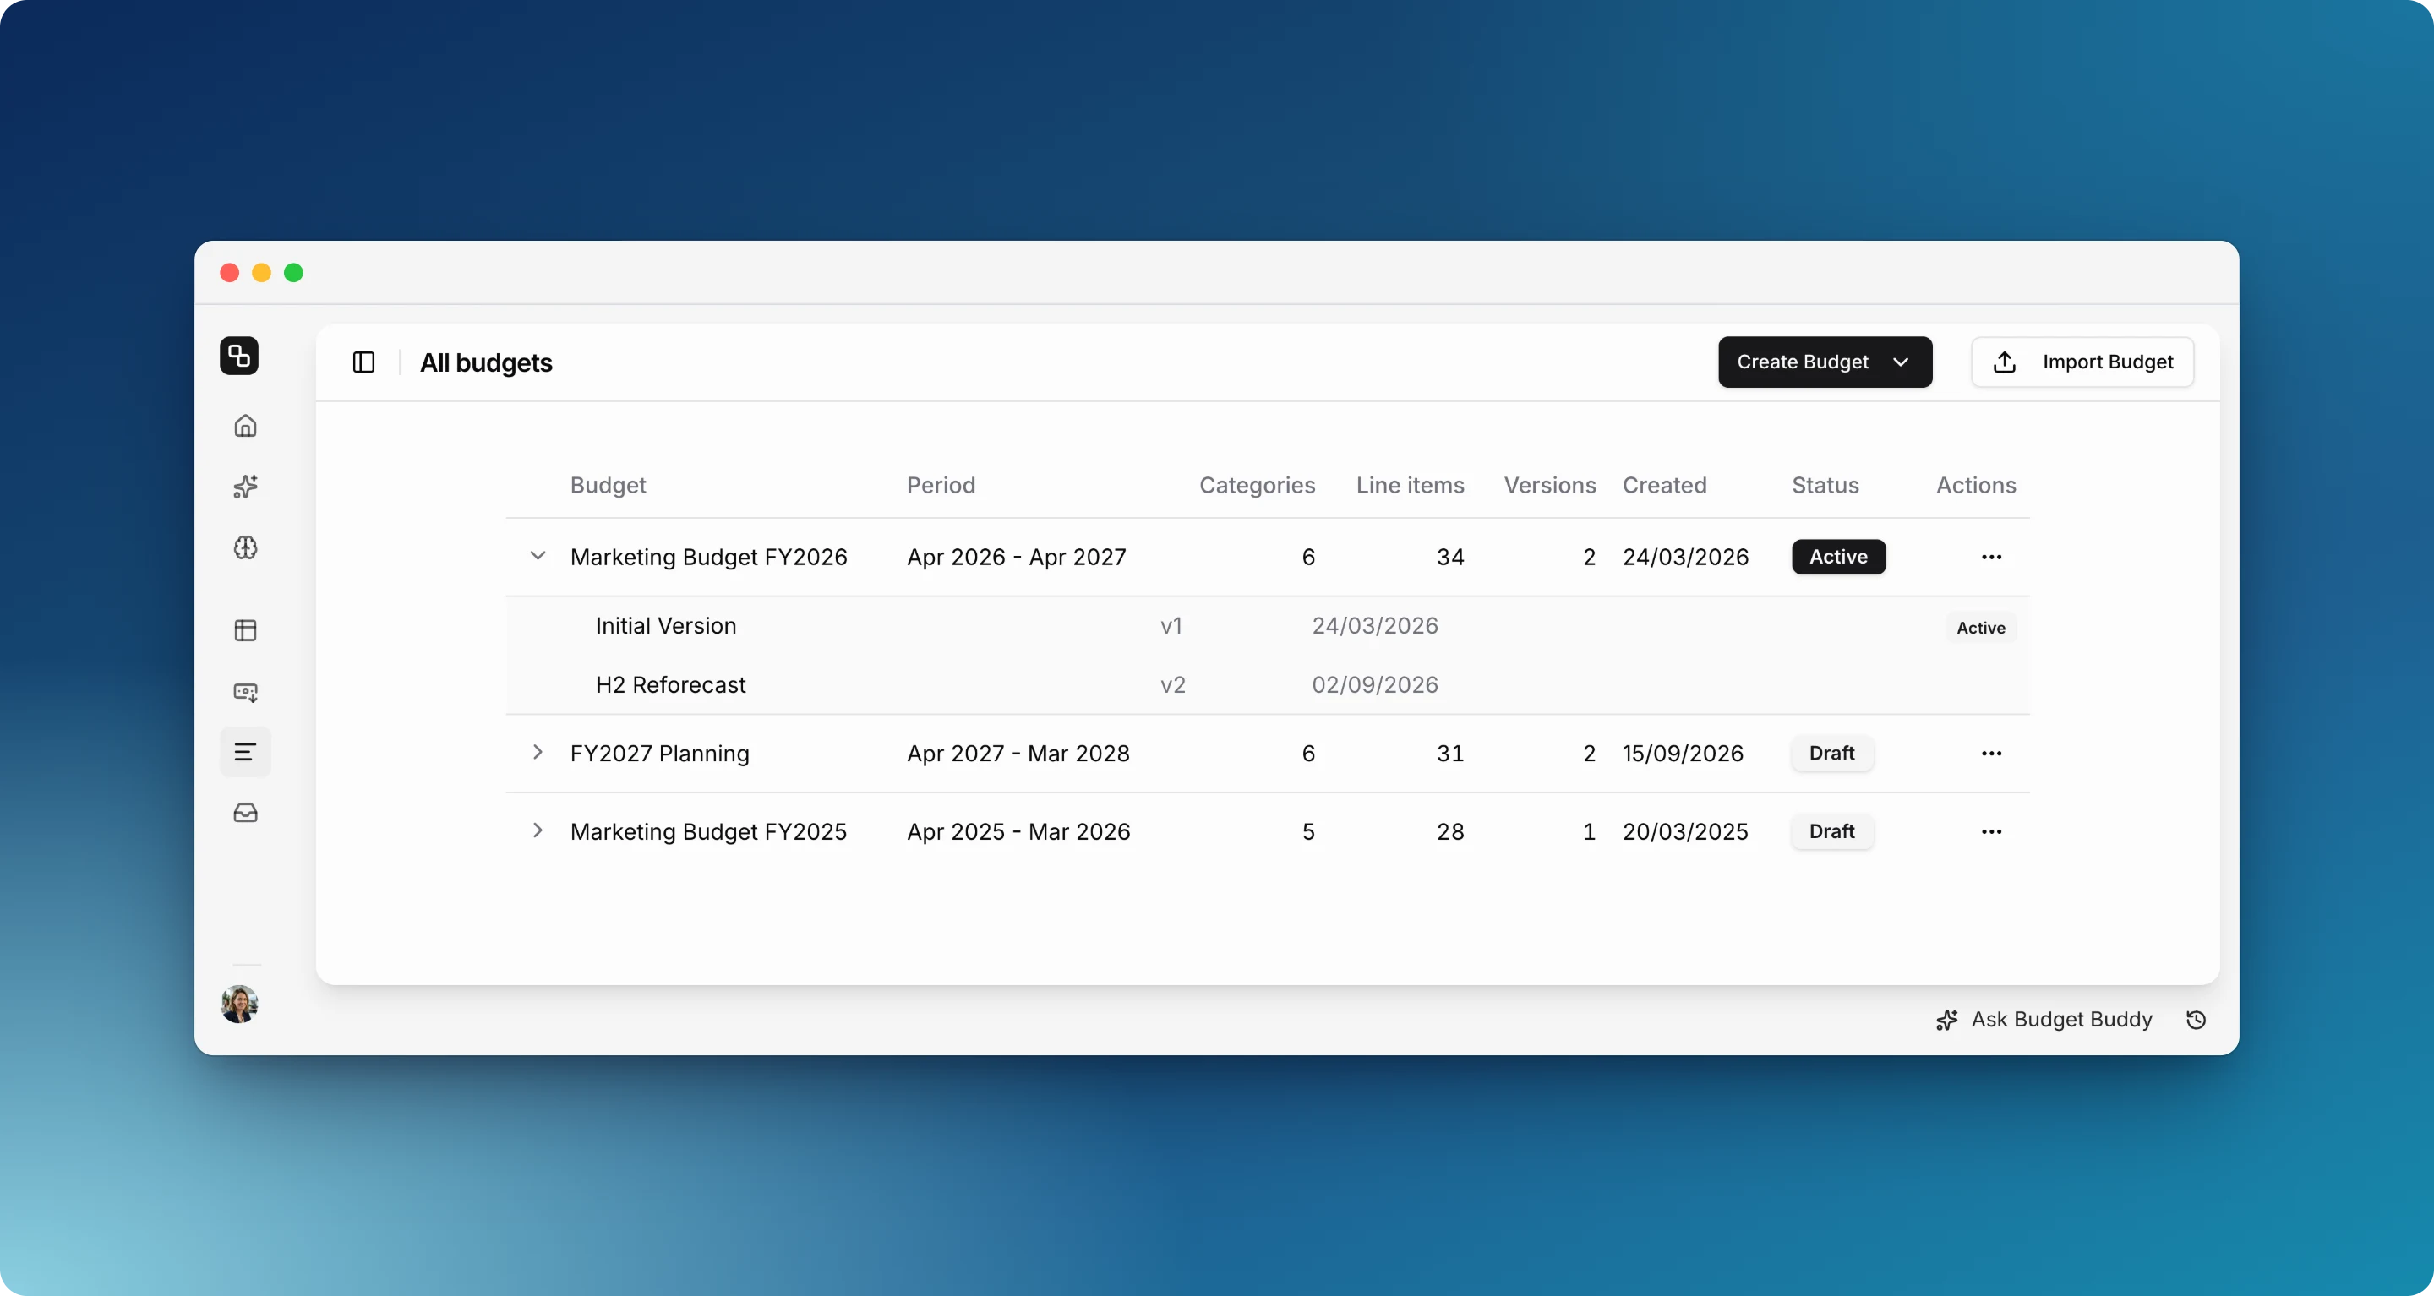Open actions menu for FY2027 Planning
Screen dimensions: 2434x1296
coord(1991,753)
